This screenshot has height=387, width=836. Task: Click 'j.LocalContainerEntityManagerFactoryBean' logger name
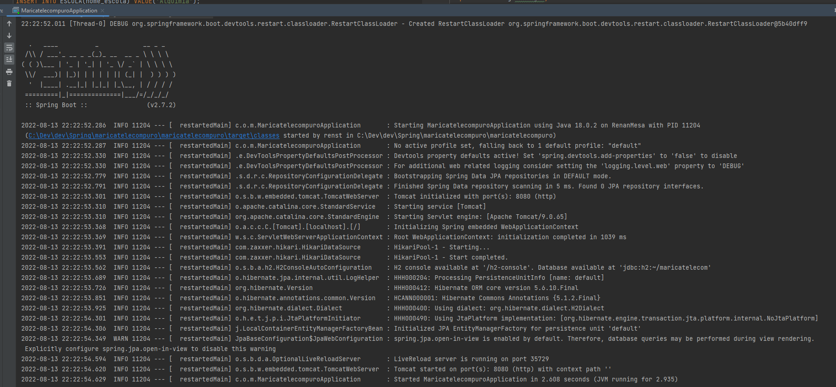(x=309, y=329)
